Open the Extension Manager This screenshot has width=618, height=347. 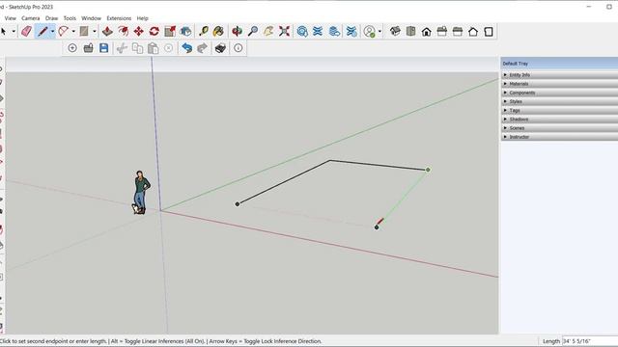(351, 31)
